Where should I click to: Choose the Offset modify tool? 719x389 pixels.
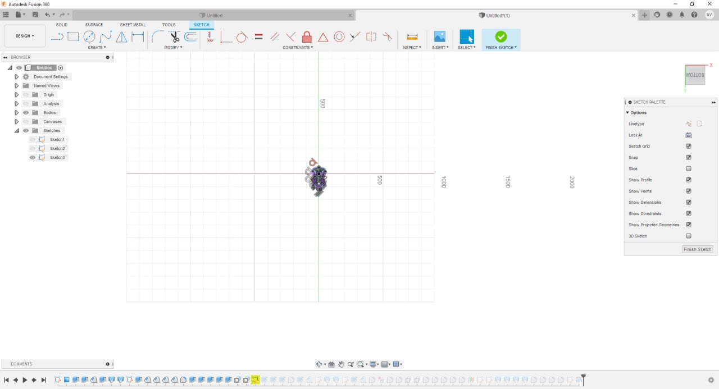tap(190, 37)
